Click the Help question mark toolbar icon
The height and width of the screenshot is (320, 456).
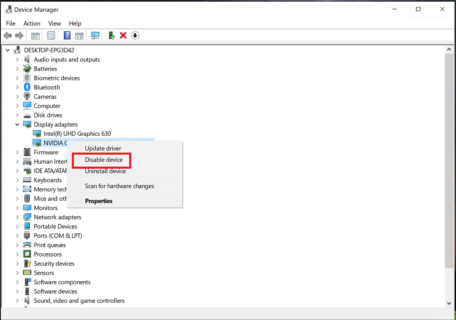(67, 35)
